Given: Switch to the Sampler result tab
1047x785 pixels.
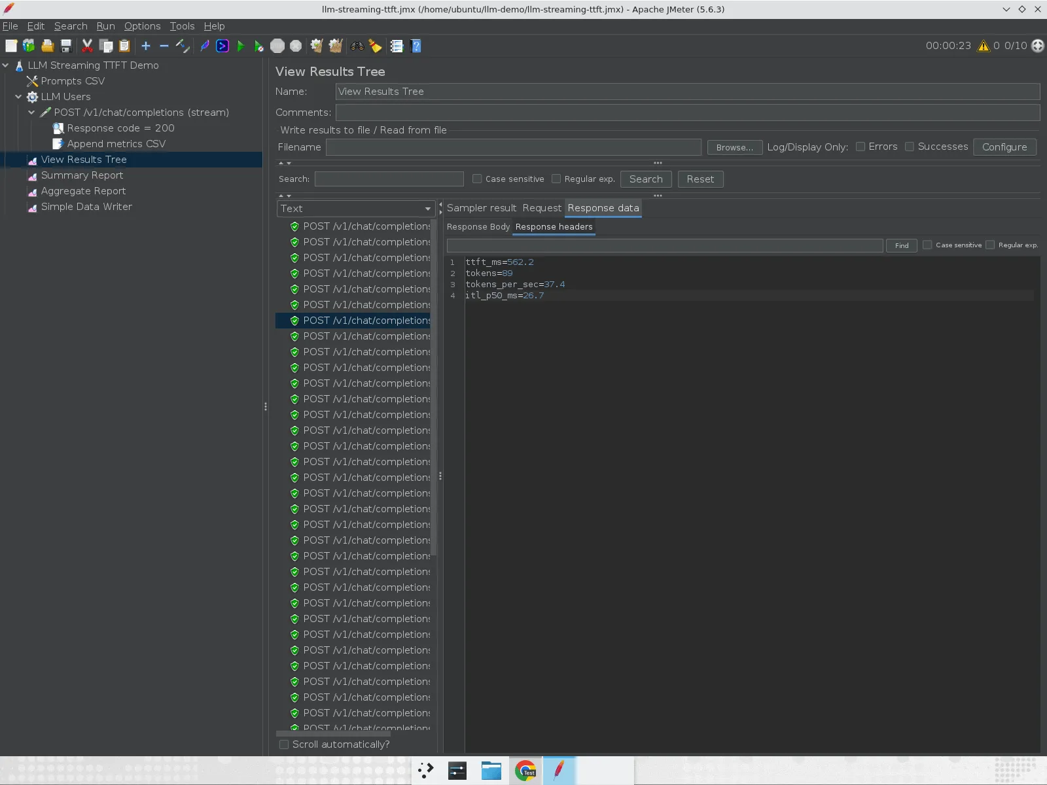Looking at the screenshot, I should tap(482, 208).
